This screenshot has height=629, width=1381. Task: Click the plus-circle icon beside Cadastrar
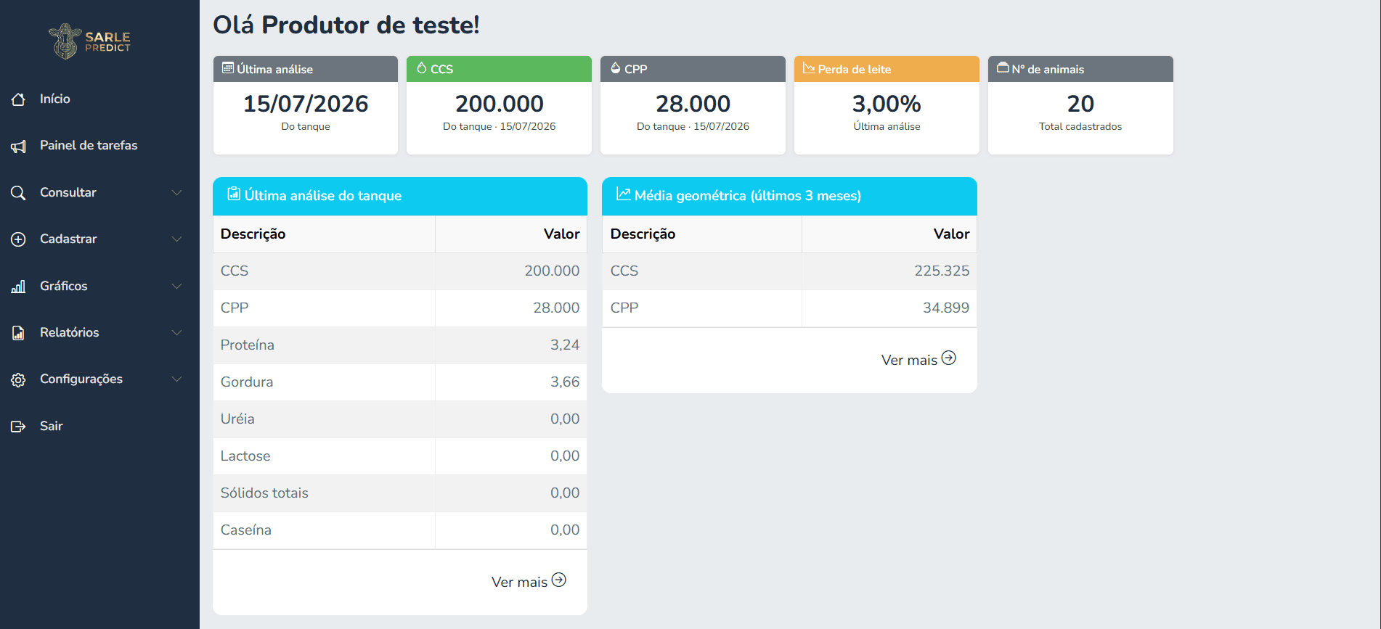click(x=18, y=239)
